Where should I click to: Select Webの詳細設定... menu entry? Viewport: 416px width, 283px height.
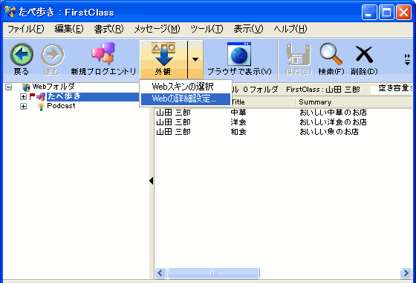pos(186,99)
